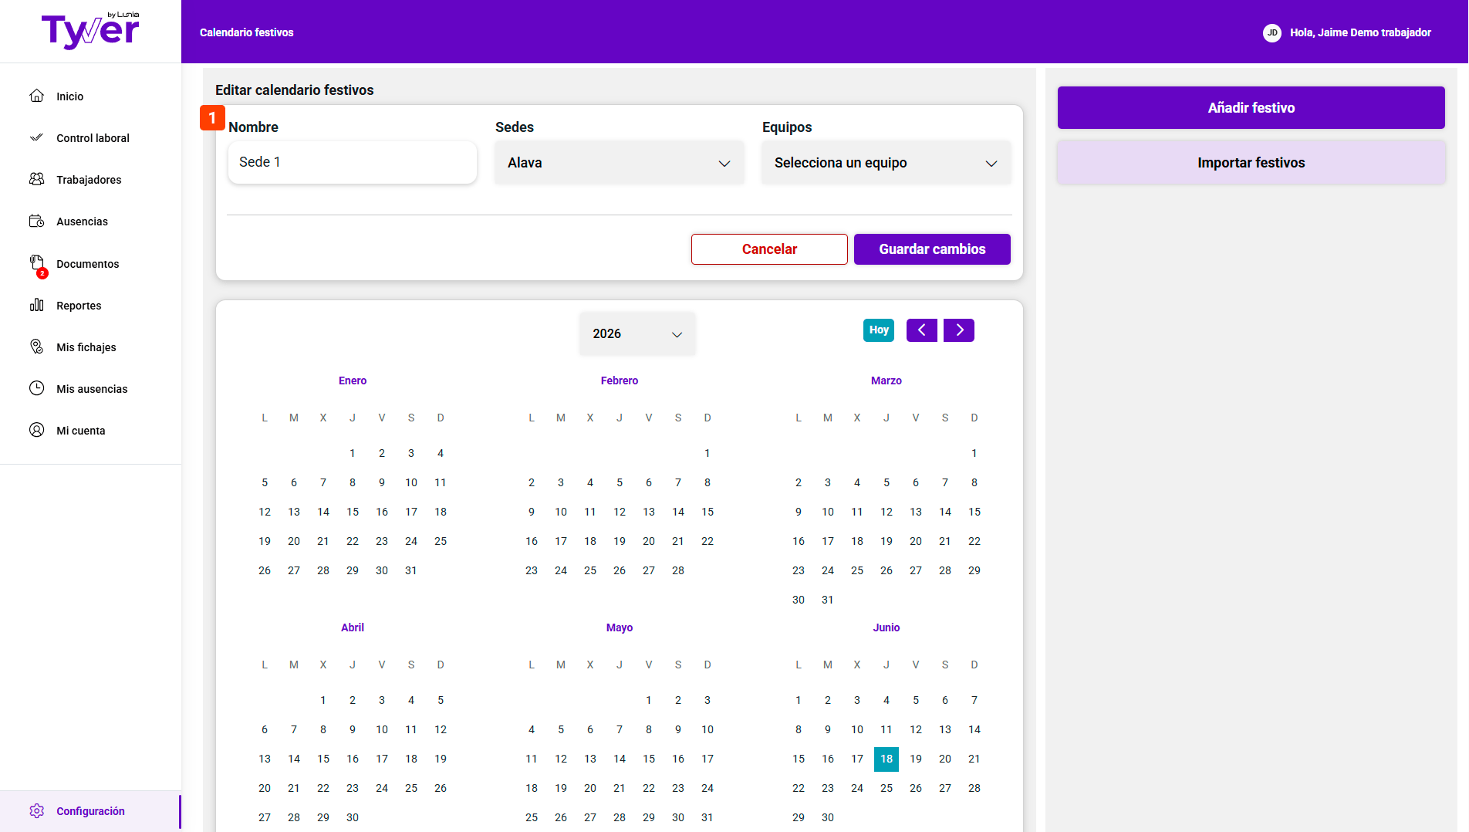Open the Sedes dropdown showing Alava
This screenshot has width=1469, height=832.
[x=620, y=163]
